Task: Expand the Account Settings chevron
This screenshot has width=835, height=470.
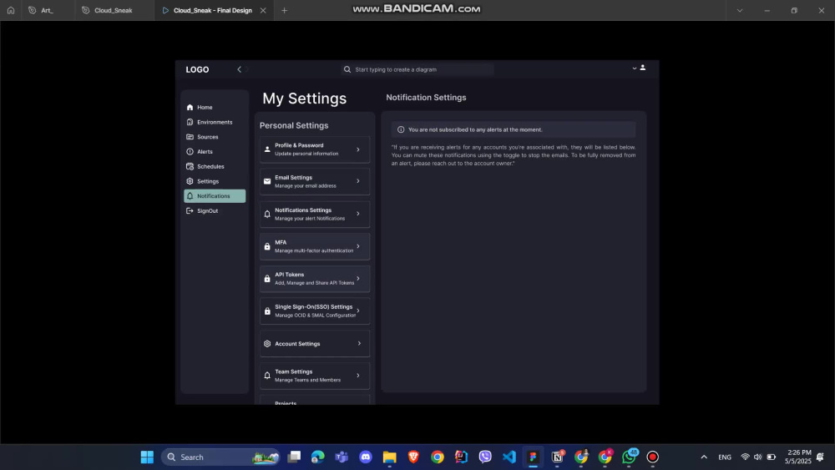Action: pyautogui.click(x=359, y=343)
